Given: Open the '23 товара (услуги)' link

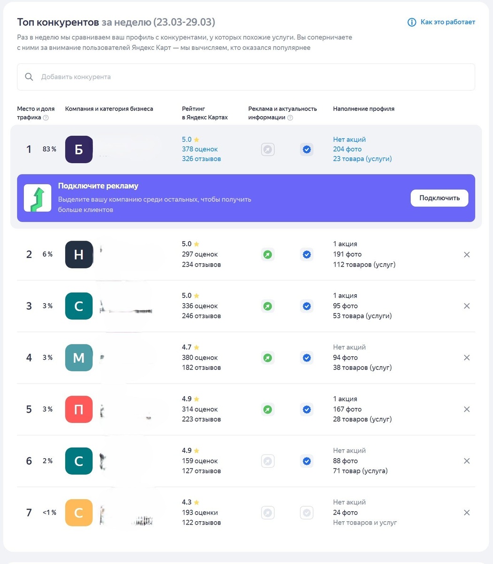Looking at the screenshot, I should [x=362, y=159].
